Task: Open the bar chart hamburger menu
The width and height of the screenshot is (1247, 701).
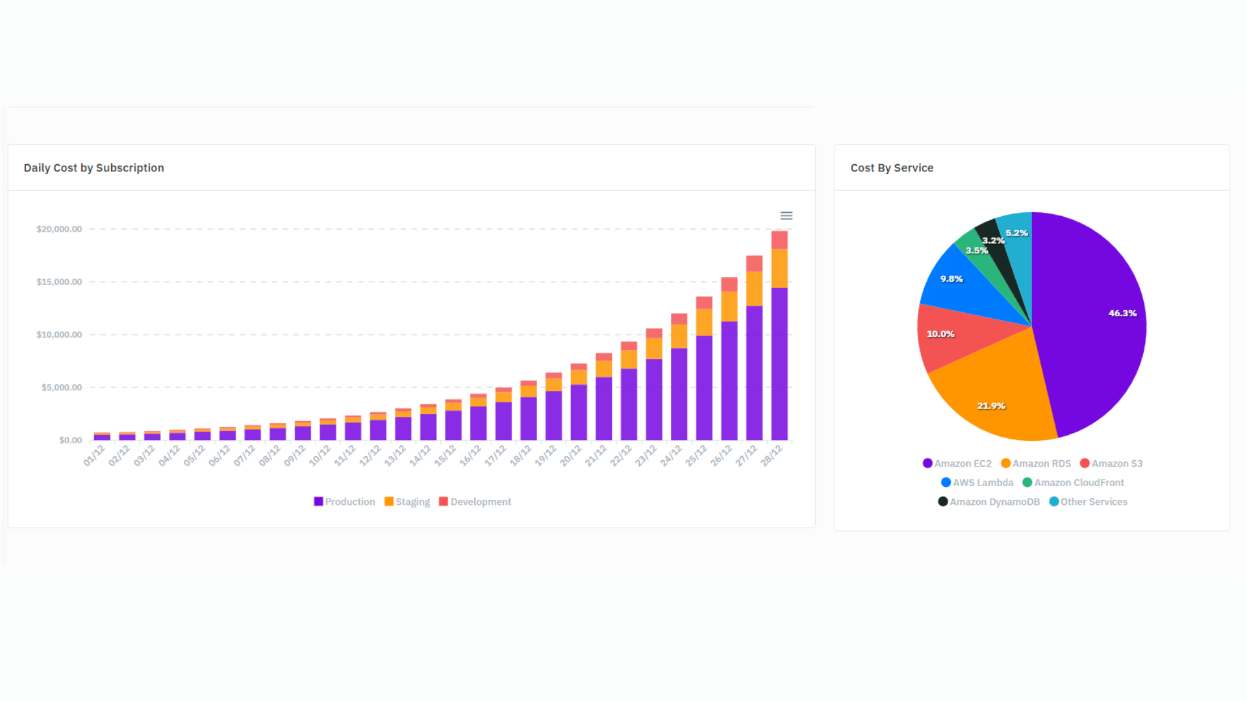Action: pos(786,215)
